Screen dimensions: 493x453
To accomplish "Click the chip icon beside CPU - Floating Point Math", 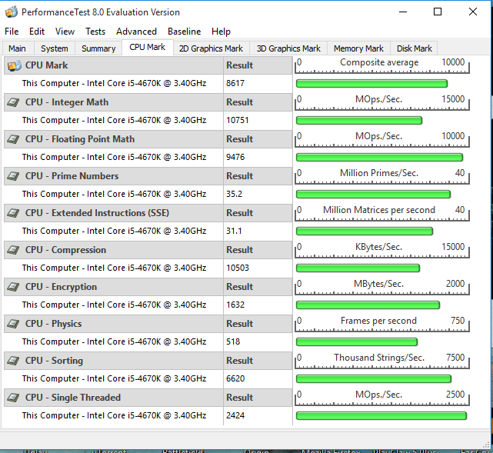I will 13,139.
